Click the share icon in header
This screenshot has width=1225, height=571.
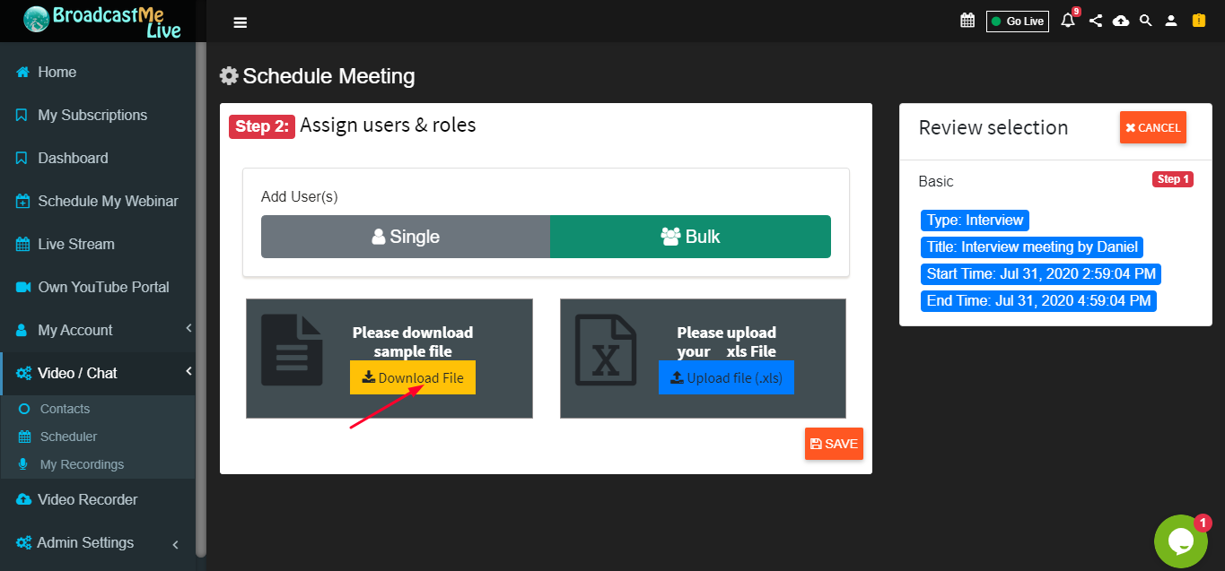tap(1095, 21)
